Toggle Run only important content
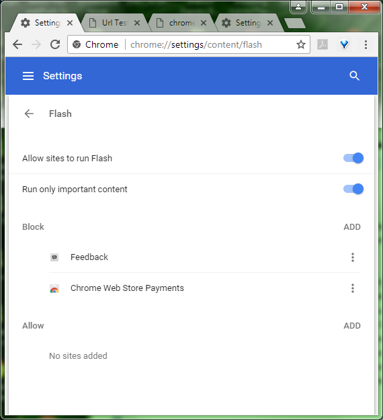 click(353, 189)
